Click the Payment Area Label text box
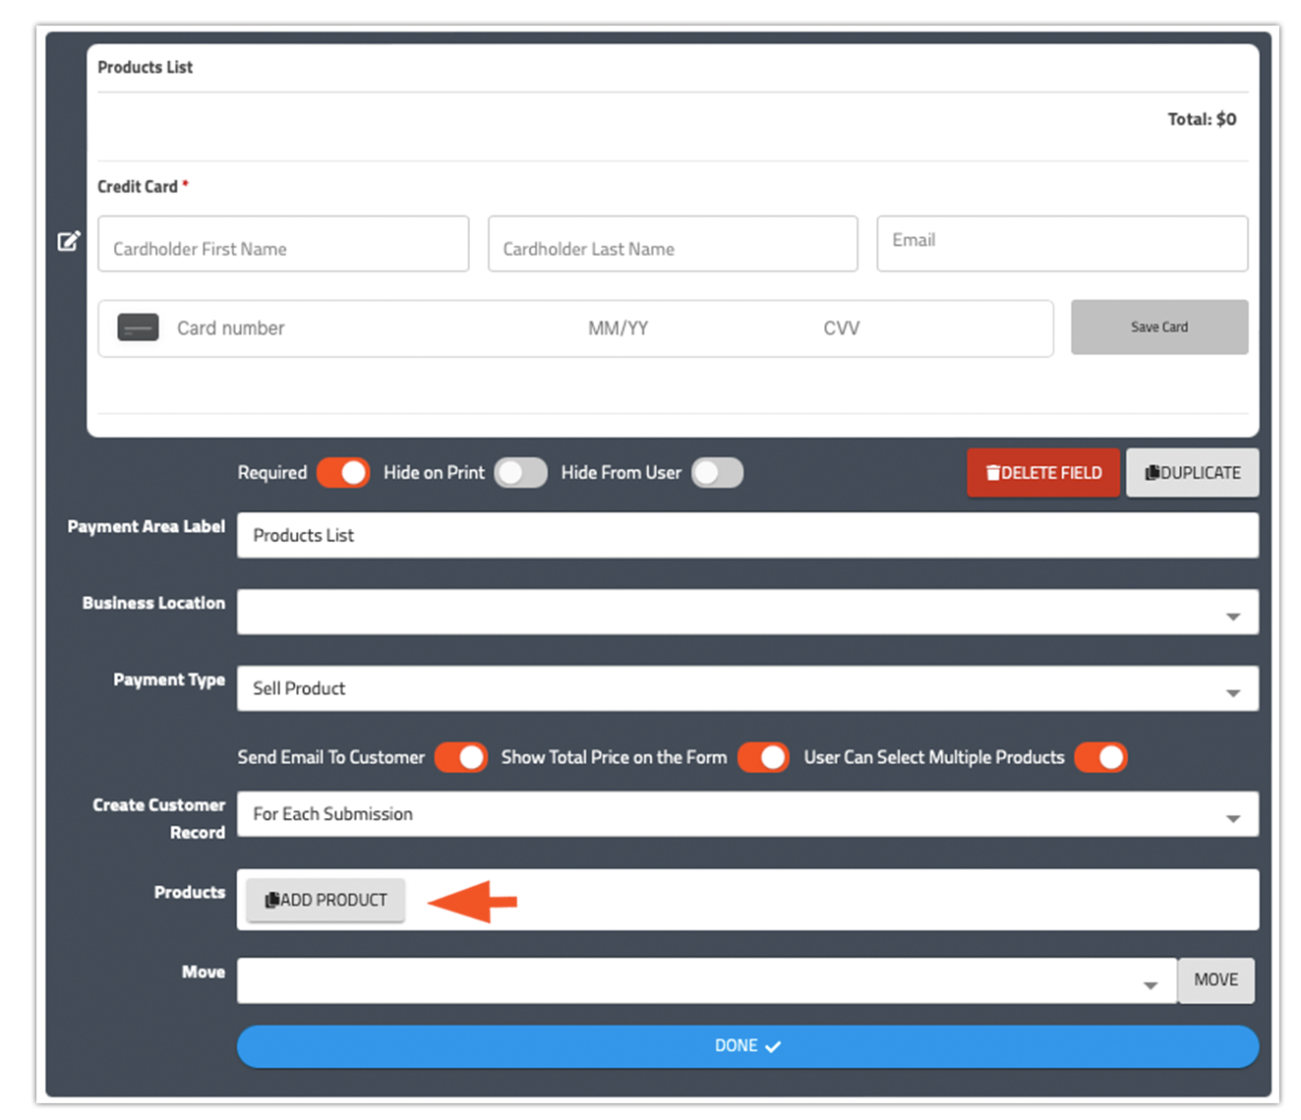The height and width of the screenshot is (1120, 1301). 747,536
